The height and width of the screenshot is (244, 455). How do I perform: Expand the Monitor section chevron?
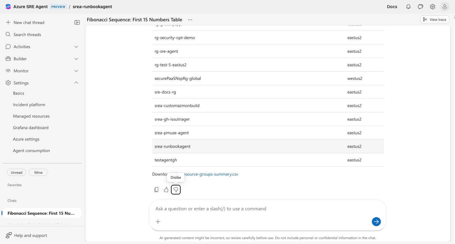76,71
